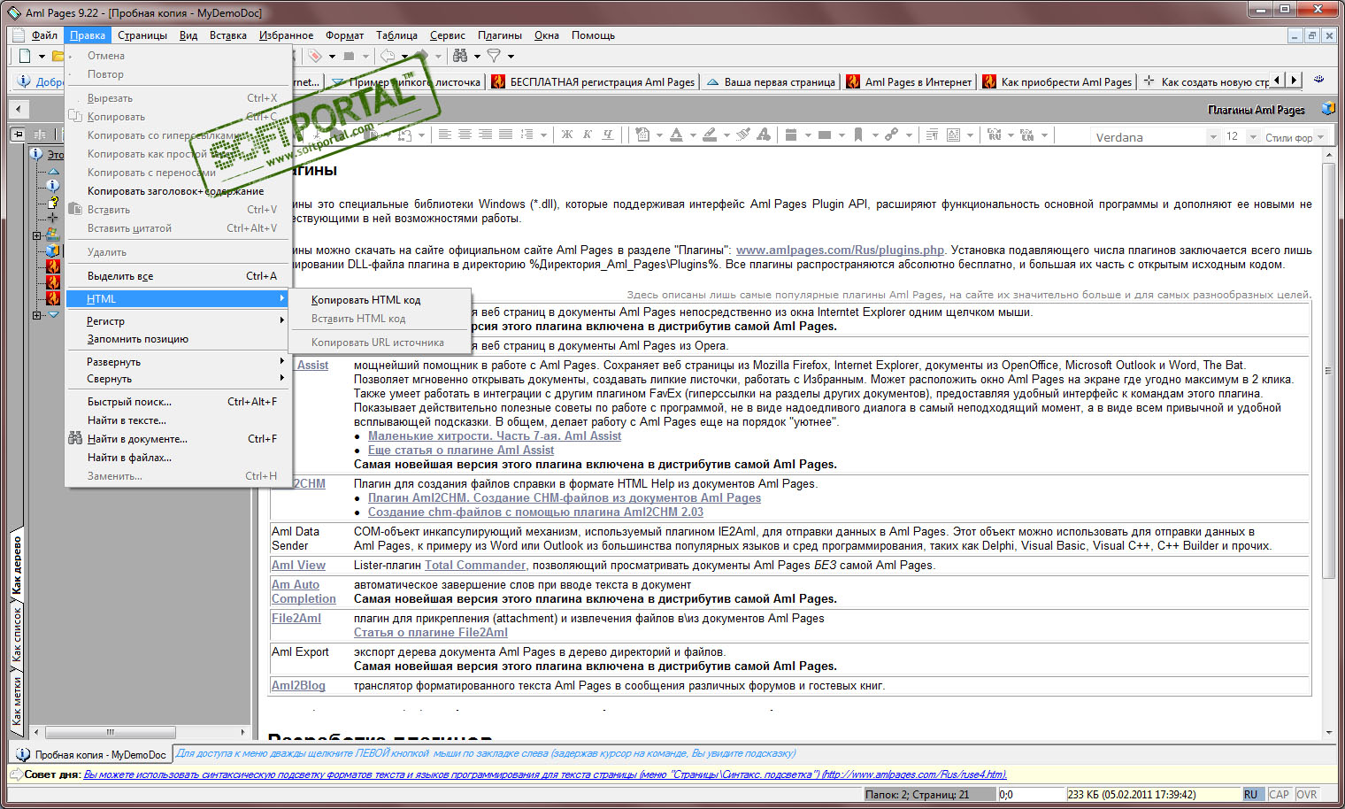Click the hyperlink chain icon
Image resolution: width=1345 pixels, height=809 pixels.
[x=892, y=135]
